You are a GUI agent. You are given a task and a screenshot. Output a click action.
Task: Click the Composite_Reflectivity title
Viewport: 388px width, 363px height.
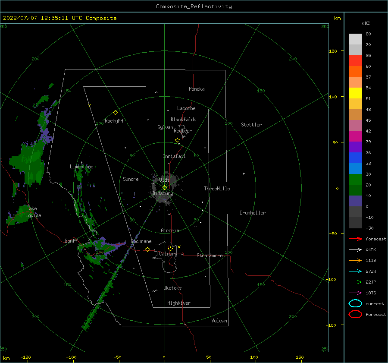coord(194,6)
